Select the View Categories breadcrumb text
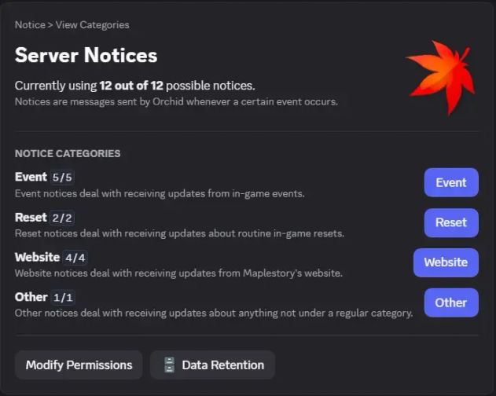 pyautogui.click(x=93, y=24)
